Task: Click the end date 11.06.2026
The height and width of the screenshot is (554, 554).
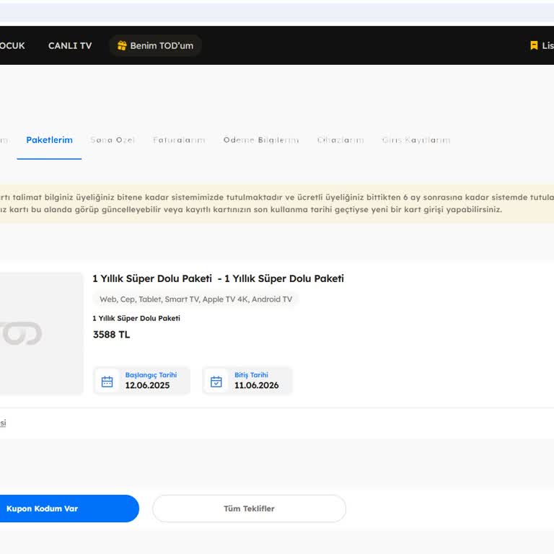Action: coord(256,385)
